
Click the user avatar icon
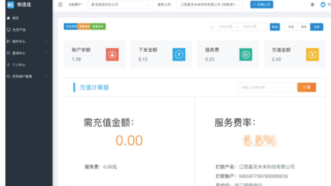(323, 5)
